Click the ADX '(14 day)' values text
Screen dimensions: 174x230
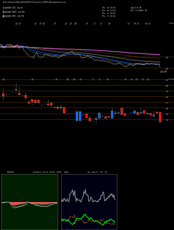(97, 172)
